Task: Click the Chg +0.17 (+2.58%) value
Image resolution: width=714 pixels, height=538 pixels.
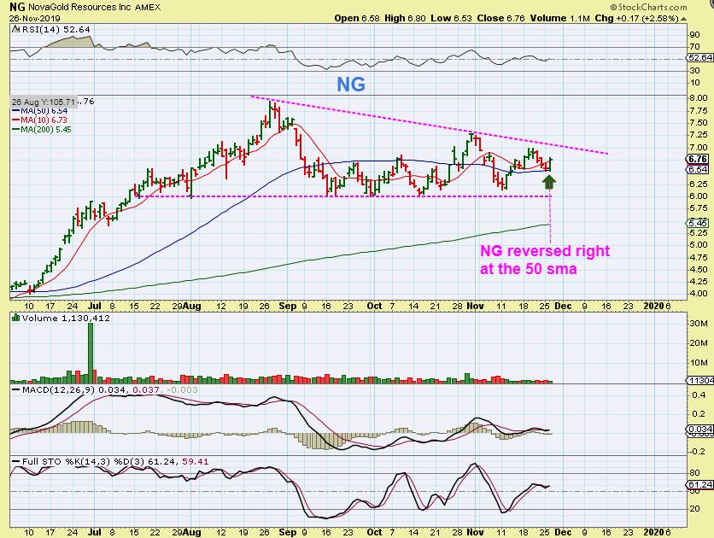Action: [x=636, y=18]
